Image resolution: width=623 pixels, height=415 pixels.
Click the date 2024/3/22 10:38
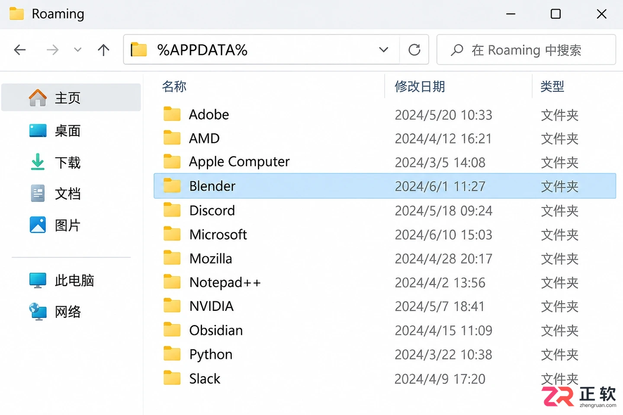(443, 354)
